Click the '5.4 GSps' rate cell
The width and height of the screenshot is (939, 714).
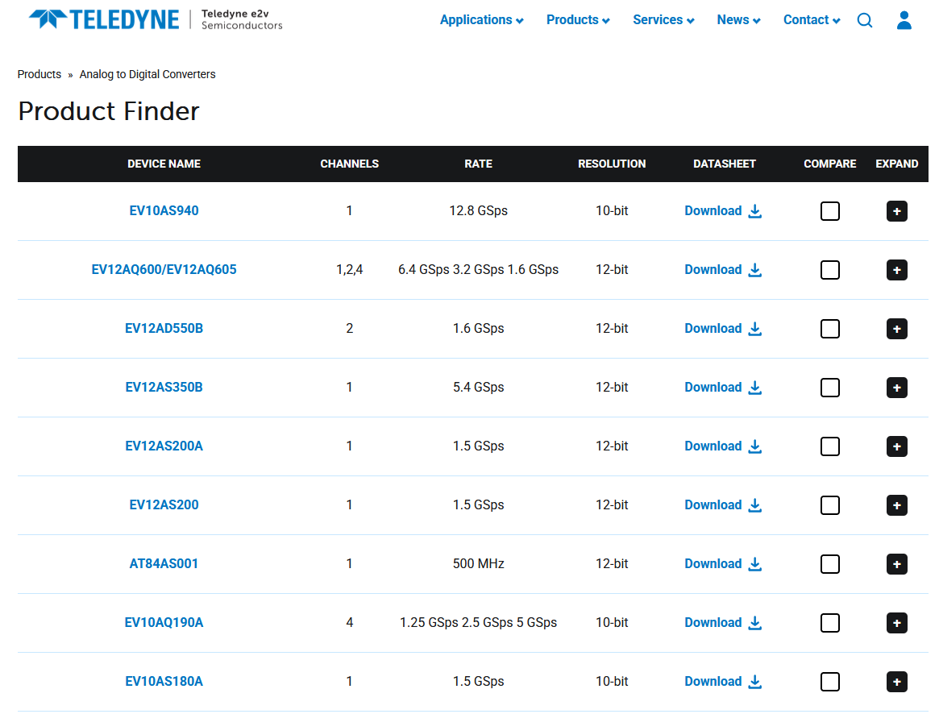[x=479, y=387]
